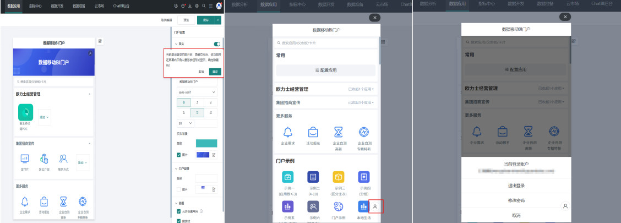Click the QR code icon beside editor canvas
Image resolution: width=621 pixels, height=223 pixels.
pos(100,41)
